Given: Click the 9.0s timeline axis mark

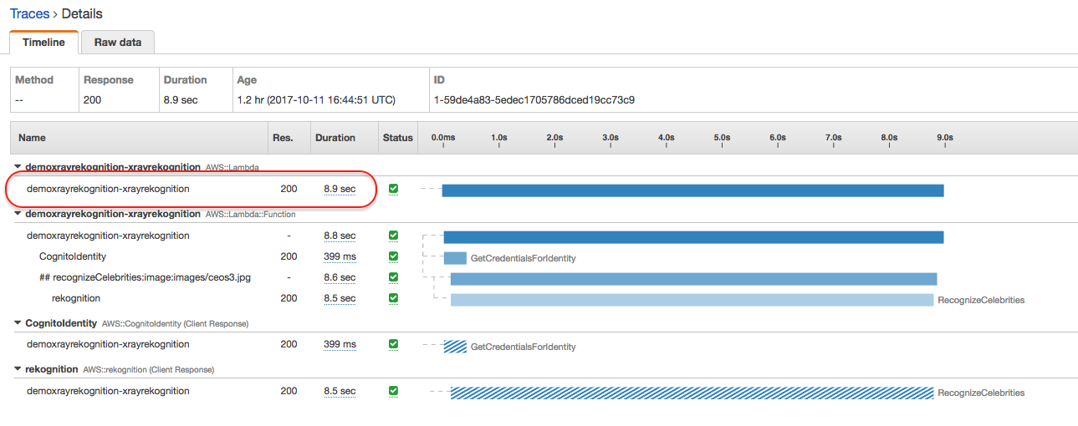Looking at the screenshot, I should tap(944, 137).
